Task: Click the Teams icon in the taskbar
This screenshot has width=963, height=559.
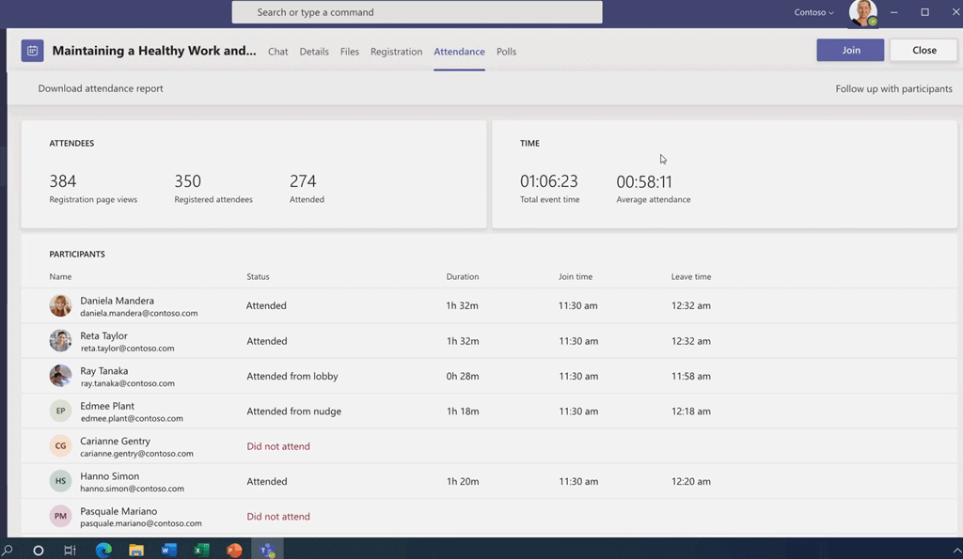Action: [267, 550]
